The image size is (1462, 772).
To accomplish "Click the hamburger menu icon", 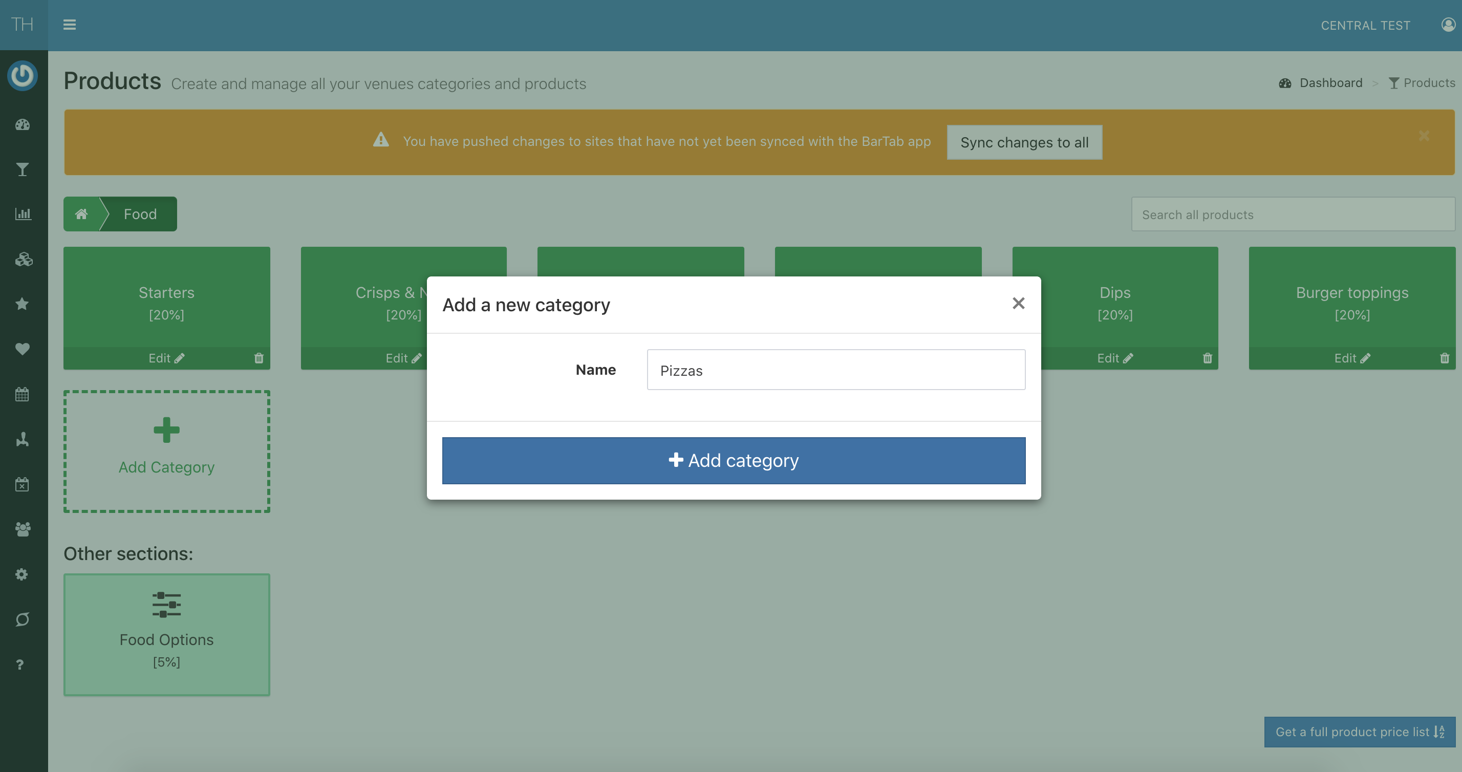I will [69, 25].
